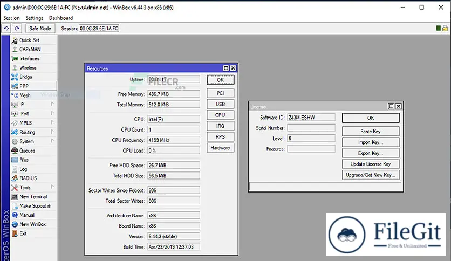Click the IP menu icon

pyautogui.click(x=15, y=105)
